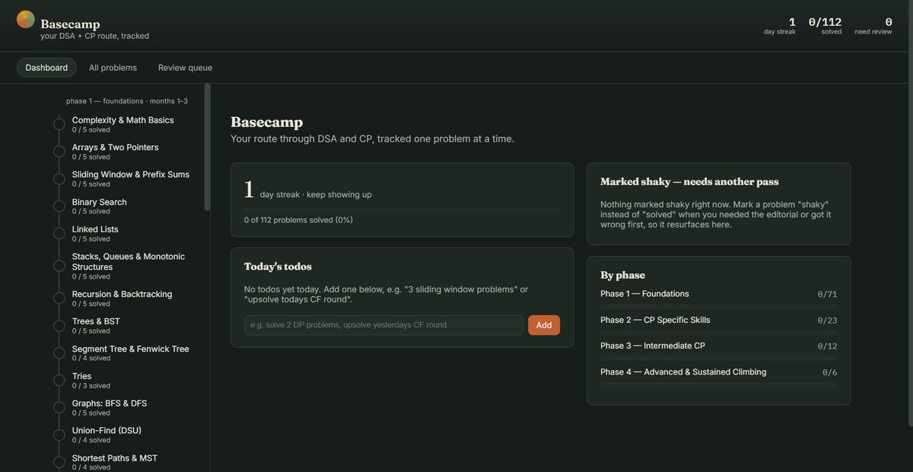913x472 pixels.
Task: Select the Arrays & Two Pointers circle marker
Action: point(59,151)
